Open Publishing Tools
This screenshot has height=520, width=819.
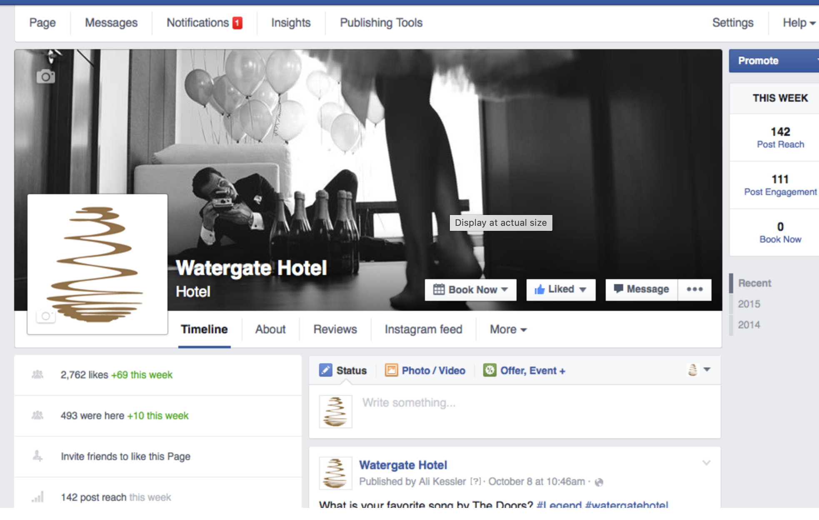(381, 23)
